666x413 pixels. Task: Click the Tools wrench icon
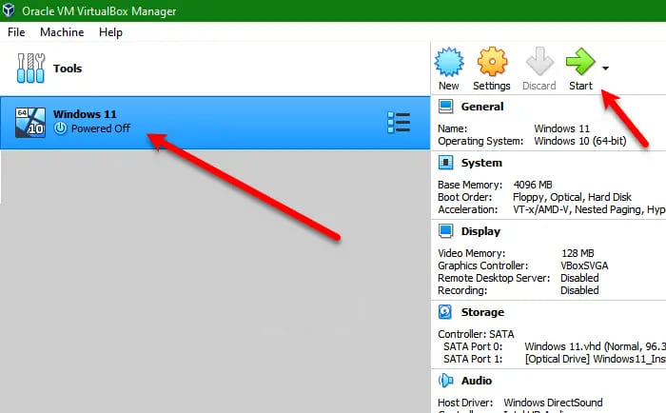coord(31,69)
